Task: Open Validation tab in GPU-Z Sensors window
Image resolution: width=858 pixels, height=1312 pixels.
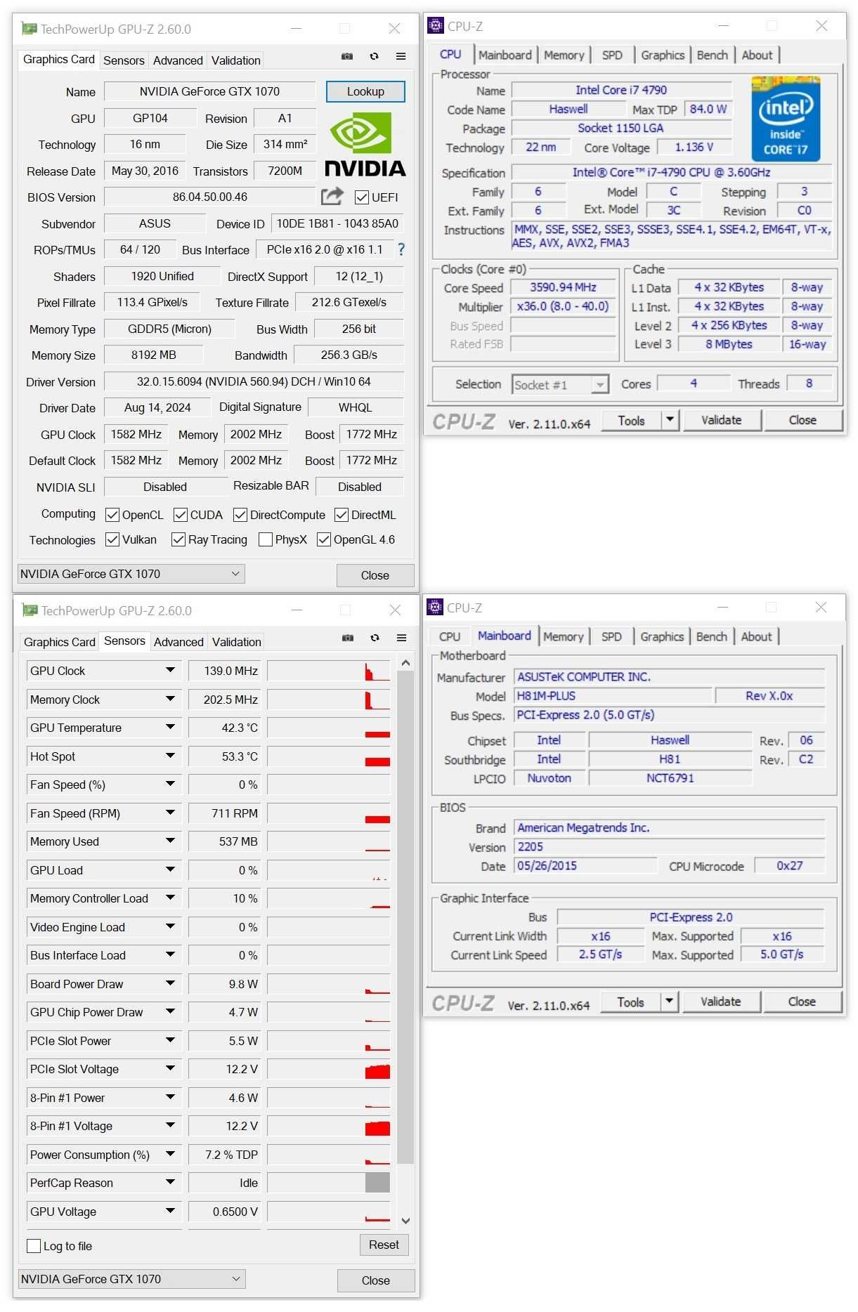Action: click(x=237, y=642)
